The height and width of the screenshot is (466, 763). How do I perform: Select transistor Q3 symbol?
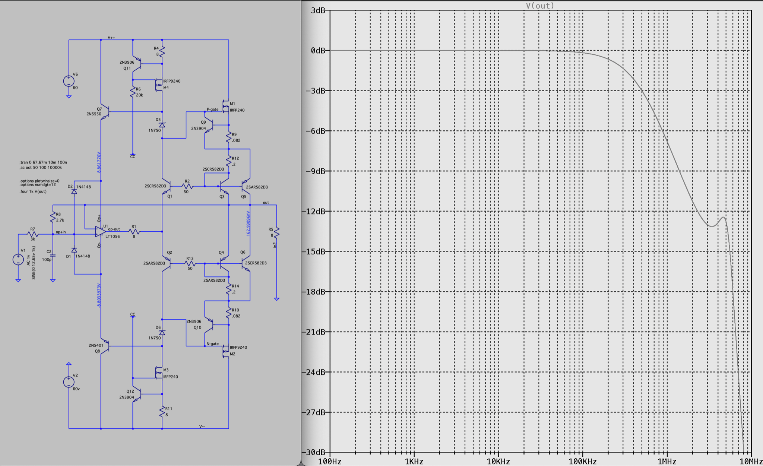224,186
